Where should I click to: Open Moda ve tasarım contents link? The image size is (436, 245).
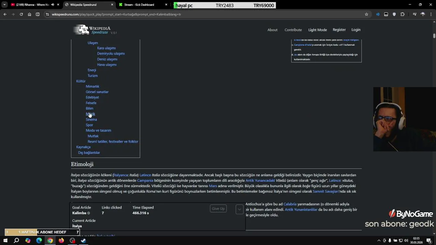98,130
